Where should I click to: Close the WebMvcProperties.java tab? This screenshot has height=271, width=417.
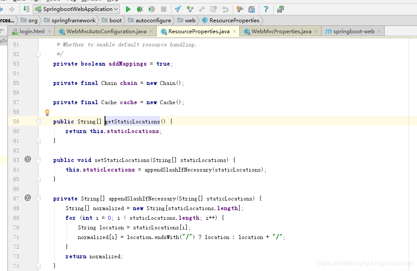click(x=316, y=32)
